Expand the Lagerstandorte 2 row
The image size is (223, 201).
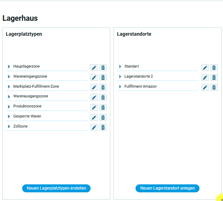[120, 77]
